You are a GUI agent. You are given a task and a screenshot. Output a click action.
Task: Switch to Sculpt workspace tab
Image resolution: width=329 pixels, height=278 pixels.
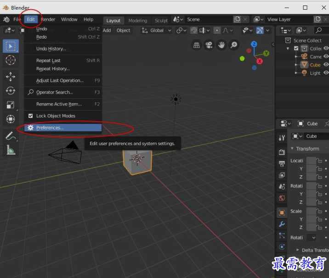(x=161, y=21)
